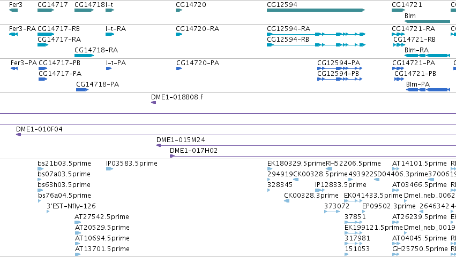
Task: Click the CG14720 gene label
Action: point(191,5)
